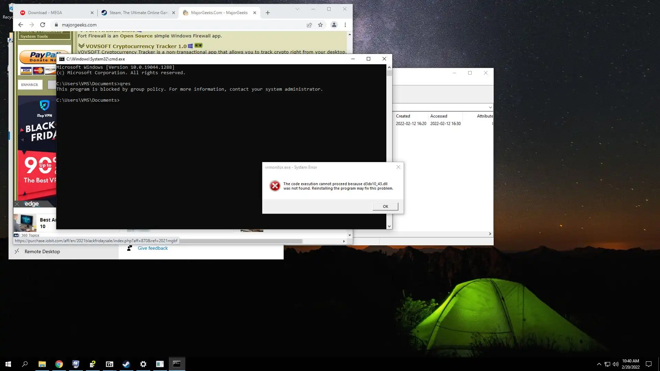Viewport: 660px width, 371px height.
Task: Launch 7-Zip from the taskbar
Action: point(109,364)
